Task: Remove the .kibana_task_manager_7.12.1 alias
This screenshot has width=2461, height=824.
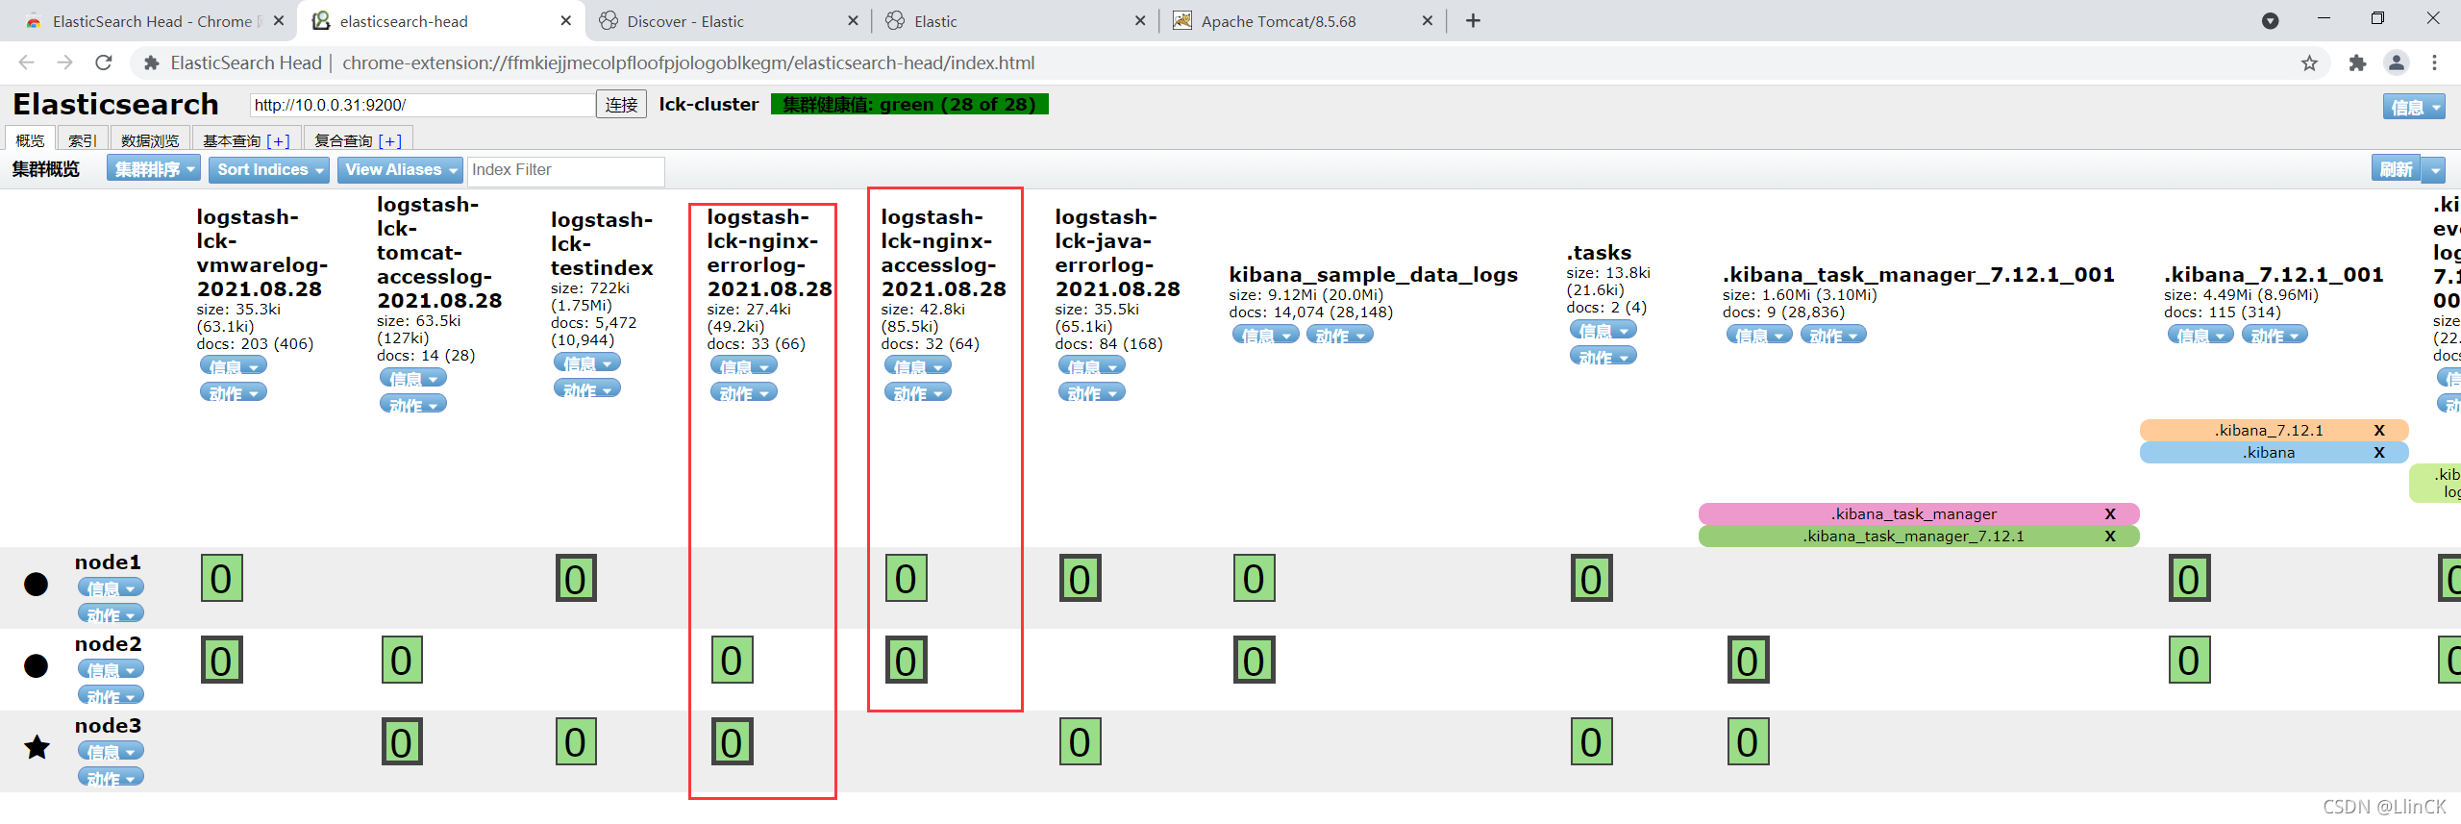Action: pyautogui.click(x=2110, y=536)
